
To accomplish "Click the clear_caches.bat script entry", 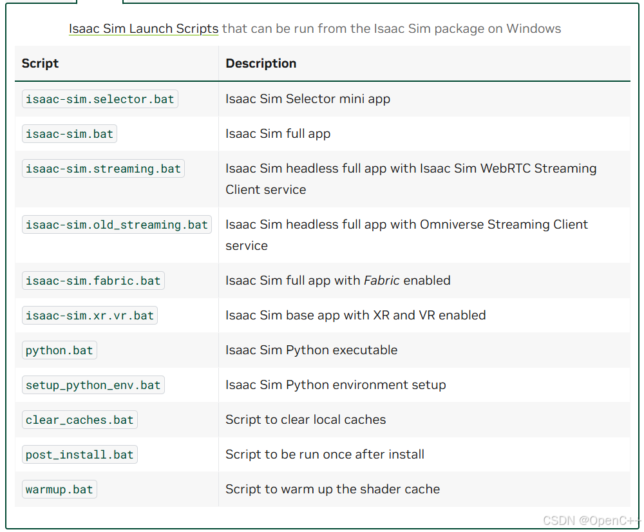I will pos(79,420).
